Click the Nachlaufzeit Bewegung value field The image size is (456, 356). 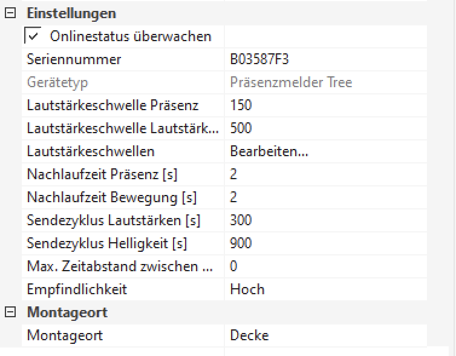pyautogui.click(x=327, y=197)
